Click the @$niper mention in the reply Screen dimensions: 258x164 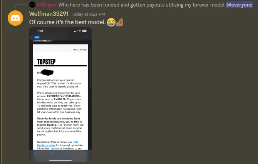[x=47, y=5]
